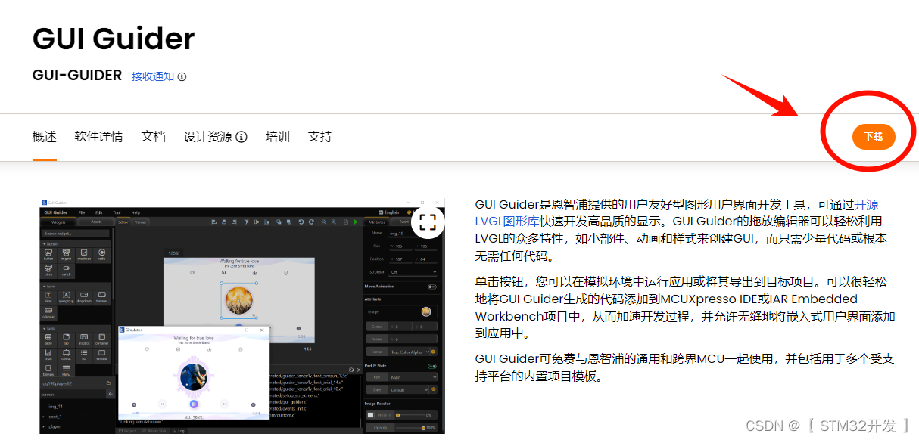Viewport: 919px width, 440px height.
Task: Switch to the 软件详情 tab
Action: (x=98, y=137)
